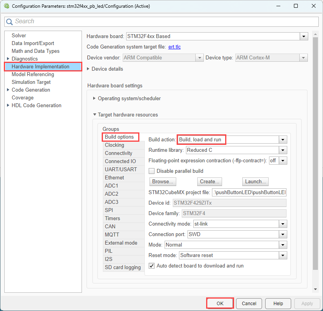Open the Mode dropdown set to Normal
Viewport: 323px width, 311px height.
(x=283, y=245)
